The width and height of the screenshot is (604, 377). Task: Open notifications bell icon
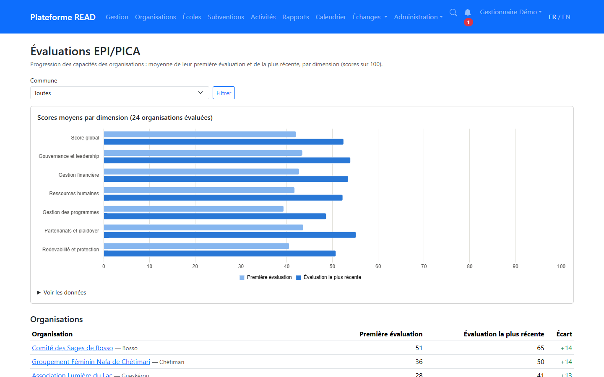coord(468,13)
